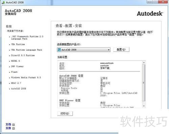Click the 'Express Tools' settings row
This screenshot has height=134, width=169.
(69, 88)
